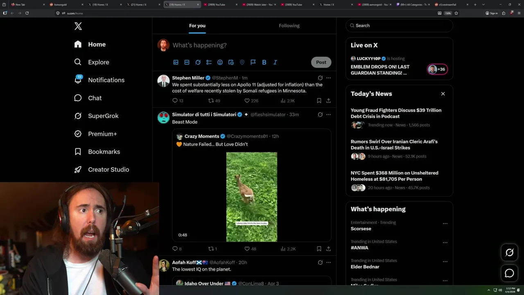Bookmark Stephen Miller's post
The height and width of the screenshot is (295, 524).
[x=319, y=100]
